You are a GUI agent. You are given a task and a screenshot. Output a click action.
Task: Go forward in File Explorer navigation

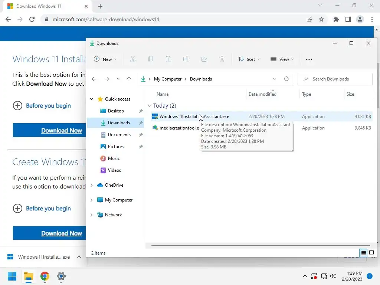pos(107,79)
